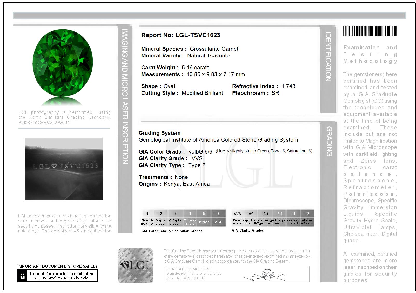Click tone swatch 6 'Vivid'

[218, 218]
